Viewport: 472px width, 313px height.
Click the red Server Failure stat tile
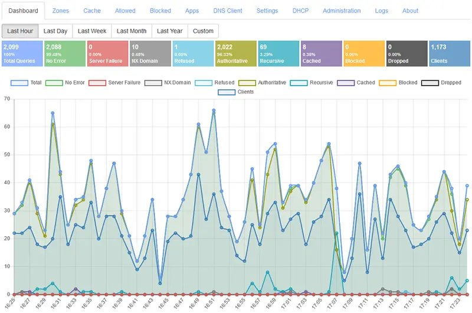(107, 53)
